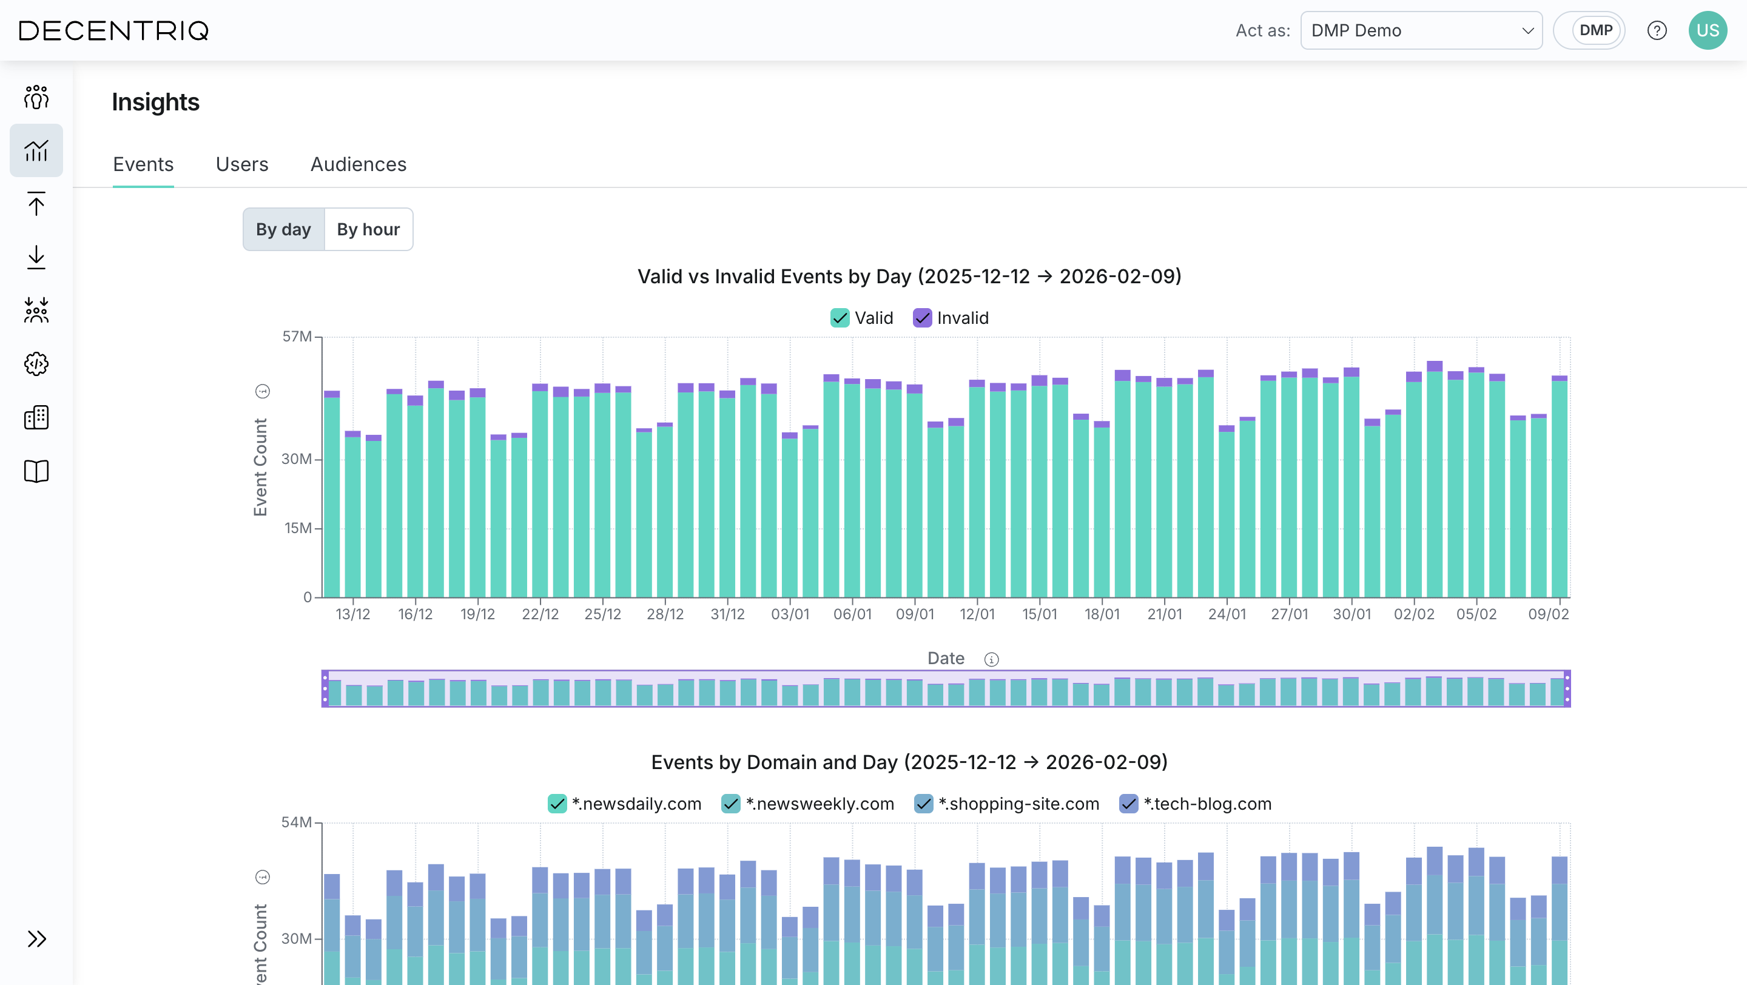This screenshot has width=1747, height=985.
Task: Select the By hour view
Action: pos(368,229)
